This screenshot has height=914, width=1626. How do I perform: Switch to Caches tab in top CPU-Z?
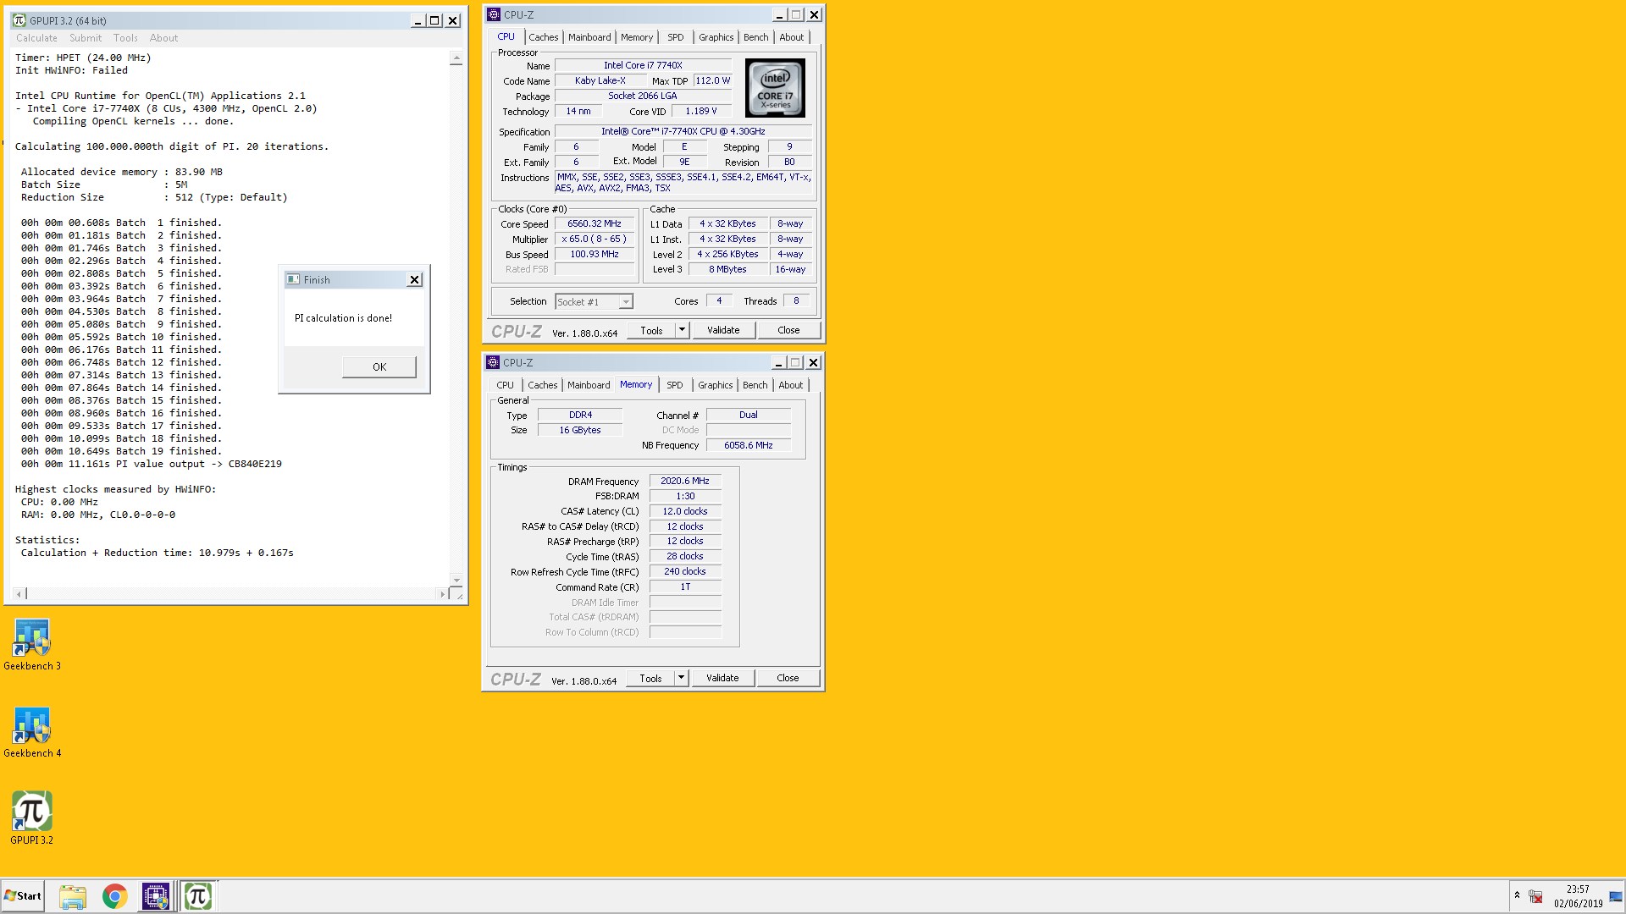click(544, 37)
